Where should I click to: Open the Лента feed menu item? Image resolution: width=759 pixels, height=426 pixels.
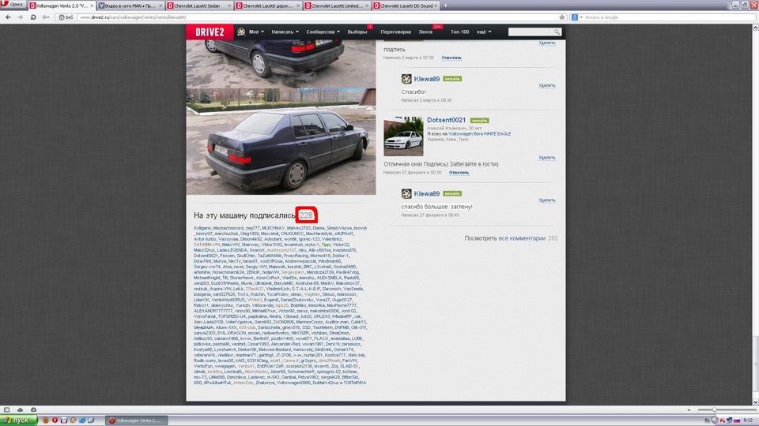pos(425,32)
